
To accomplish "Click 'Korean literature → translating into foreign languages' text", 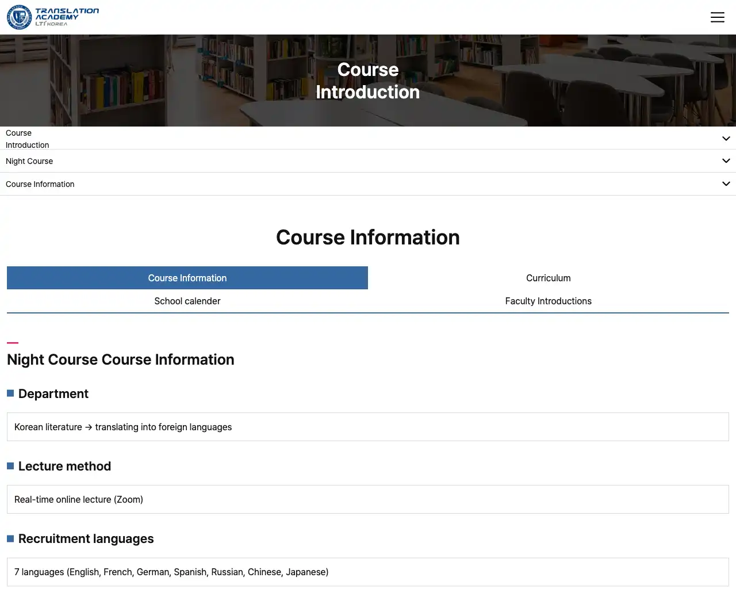I will point(123,427).
